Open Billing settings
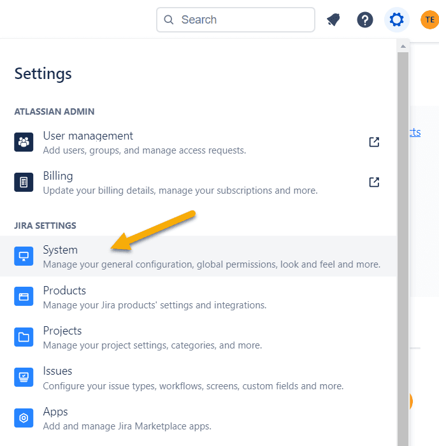Image resolution: width=439 pixels, height=446 pixels. (x=198, y=182)
